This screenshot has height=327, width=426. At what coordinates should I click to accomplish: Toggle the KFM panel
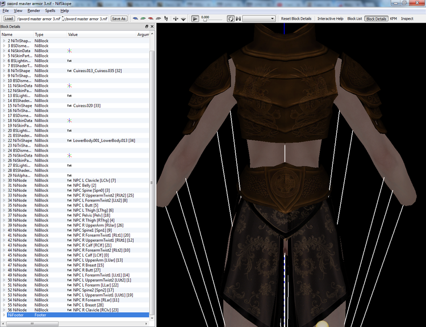click(x=394, y=19)
